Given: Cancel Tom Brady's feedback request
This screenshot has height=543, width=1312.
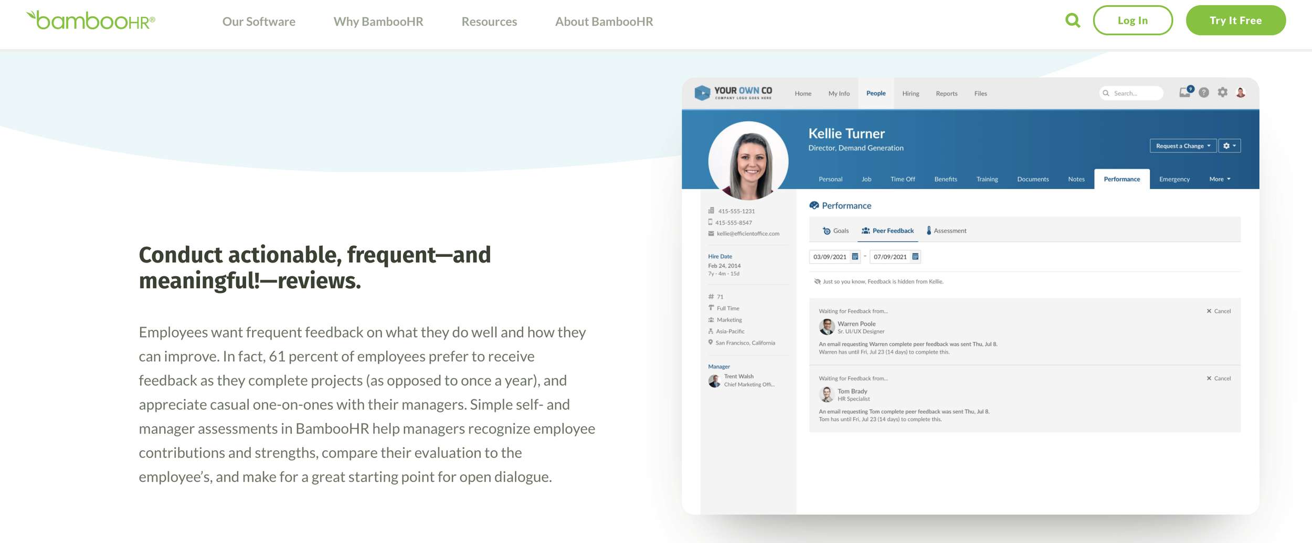Looking at the screenshot, I should coord(1219,378).
